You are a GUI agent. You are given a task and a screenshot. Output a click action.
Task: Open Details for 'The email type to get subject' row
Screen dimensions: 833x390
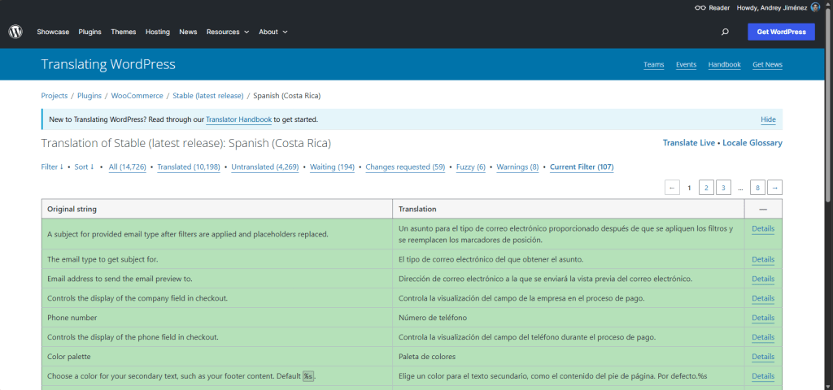click(763, 259)
